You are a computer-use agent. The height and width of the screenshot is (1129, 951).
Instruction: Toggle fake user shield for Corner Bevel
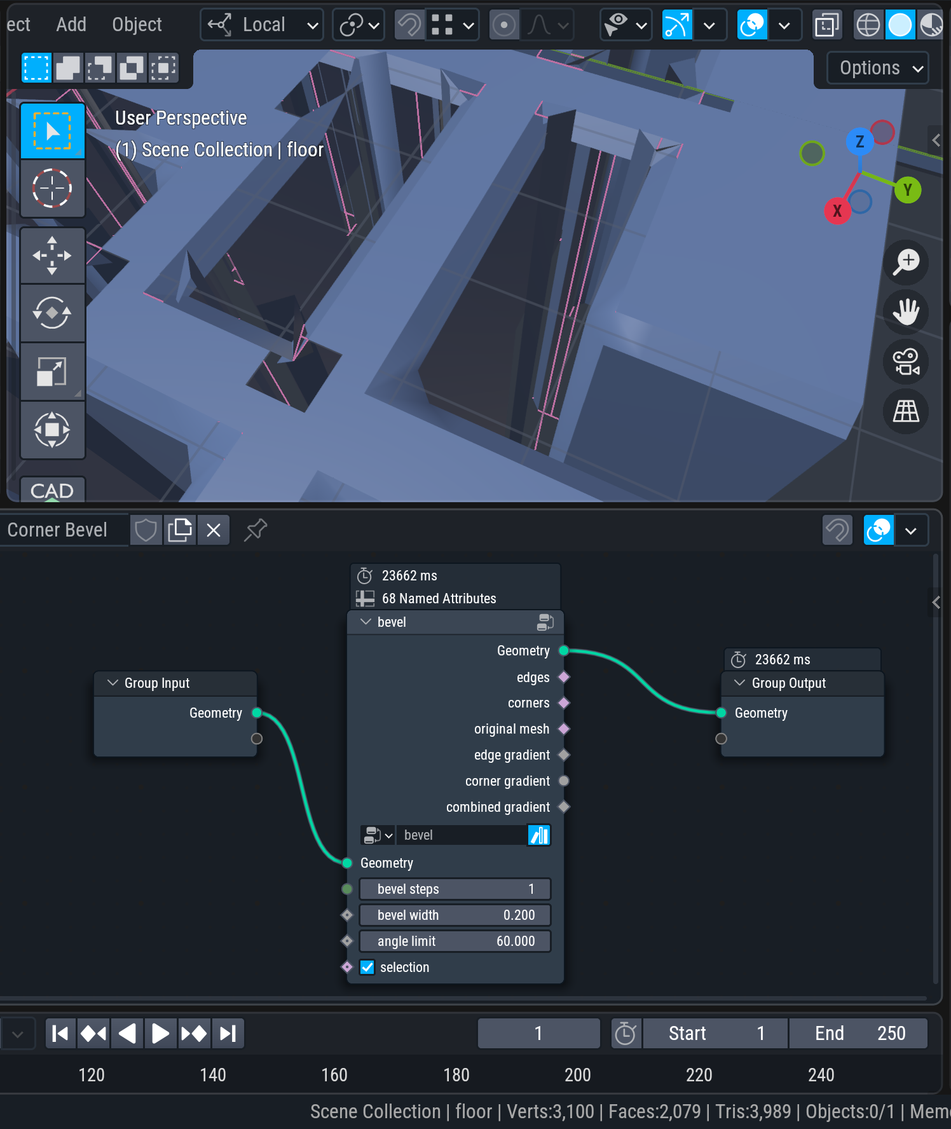click(146, 530)
